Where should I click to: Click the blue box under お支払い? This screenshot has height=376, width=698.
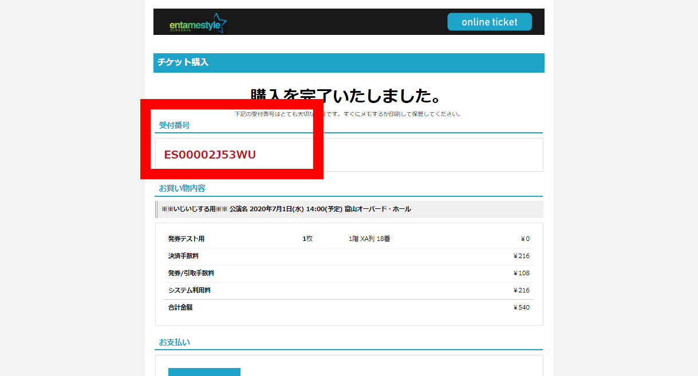[x=204, y=371]
